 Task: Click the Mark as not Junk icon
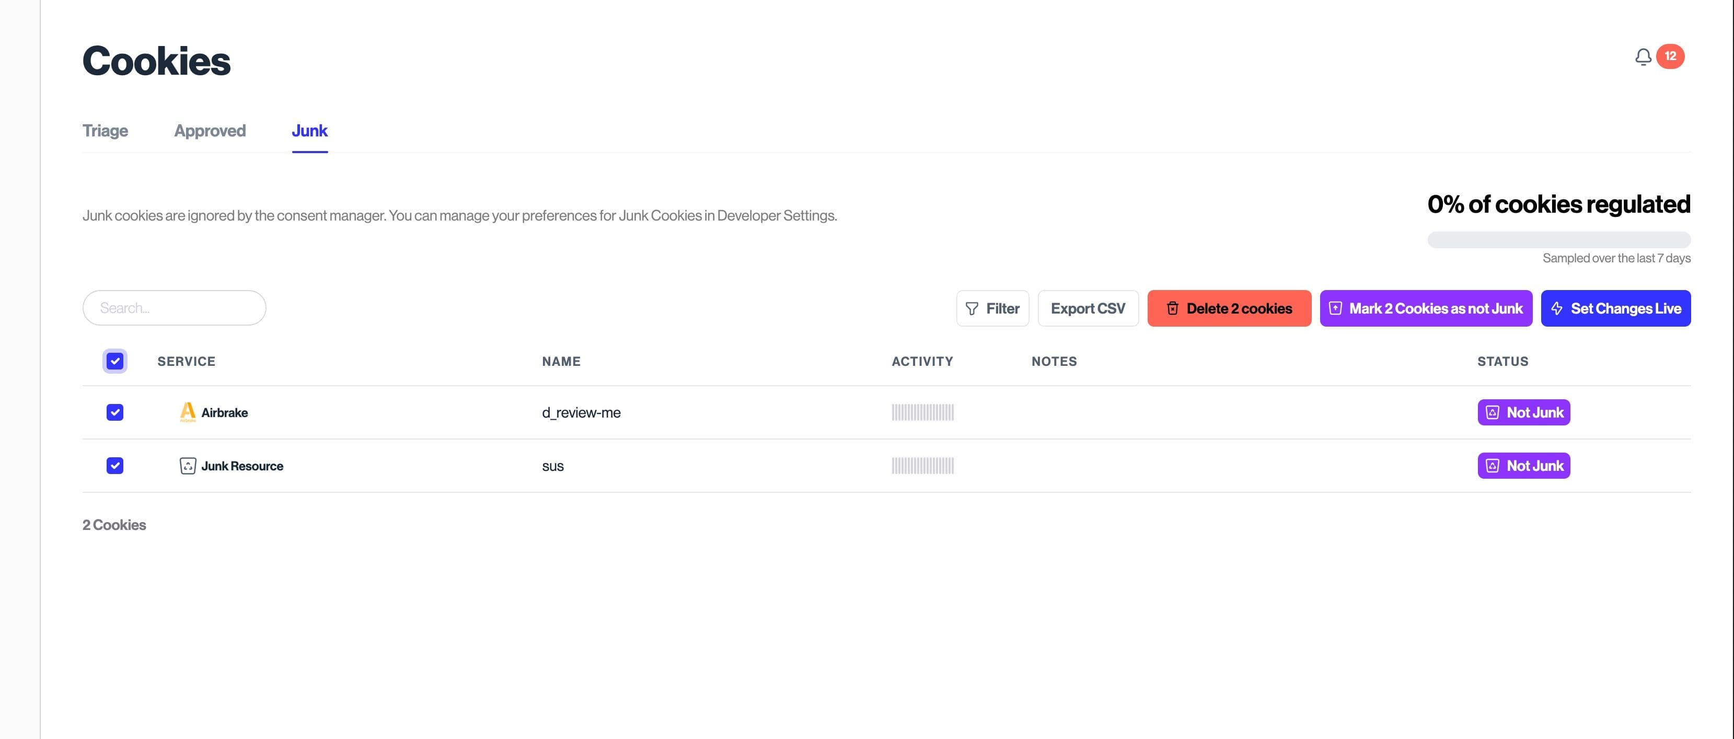pyautogui.click(x=1335, y=309)
